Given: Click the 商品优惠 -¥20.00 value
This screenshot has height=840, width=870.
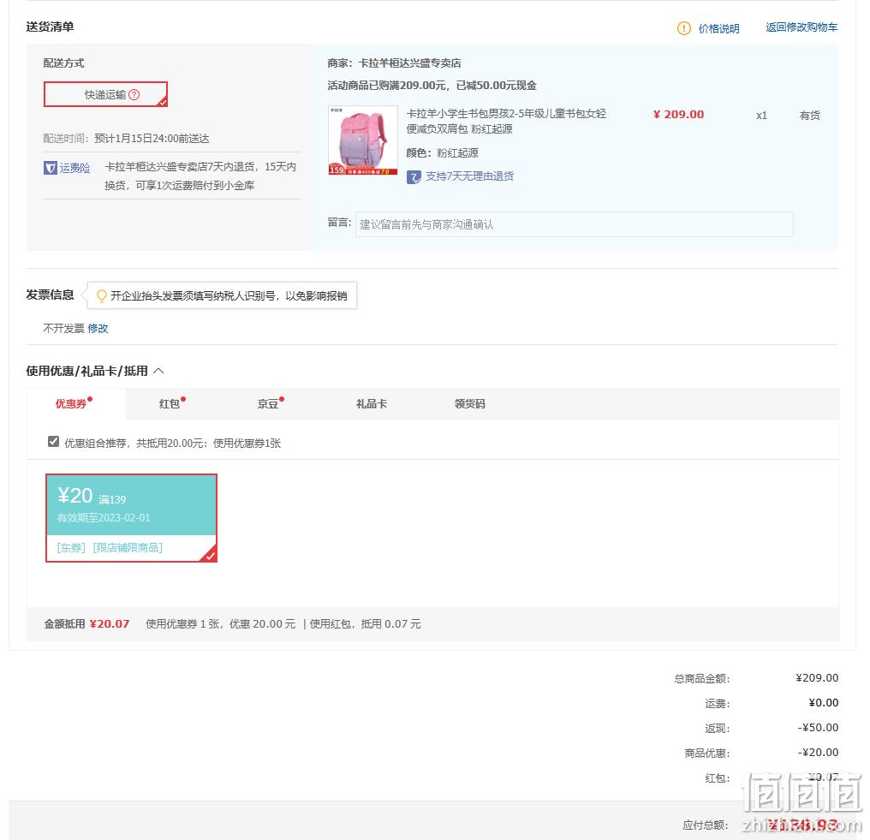Looking at the screenshot, I should [x=818, y=753].
